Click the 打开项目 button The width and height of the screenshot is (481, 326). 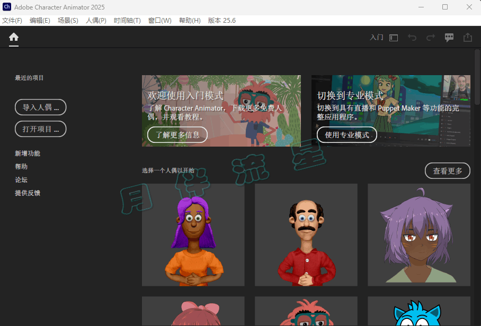[40, 129]
